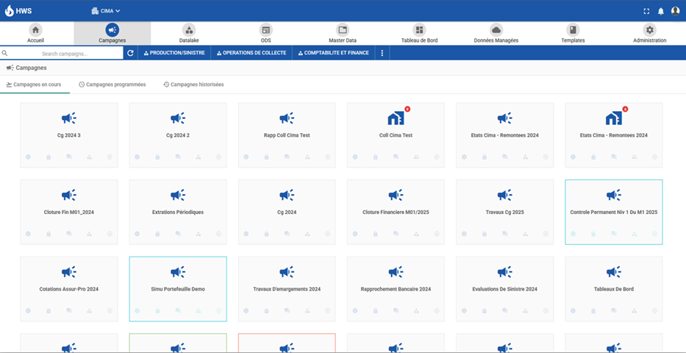Image resolution: width=686 pixels, height=353 pixels.
Task: Click info icon on Rapp Coll Cima Test card
Action: pos(246,157)
